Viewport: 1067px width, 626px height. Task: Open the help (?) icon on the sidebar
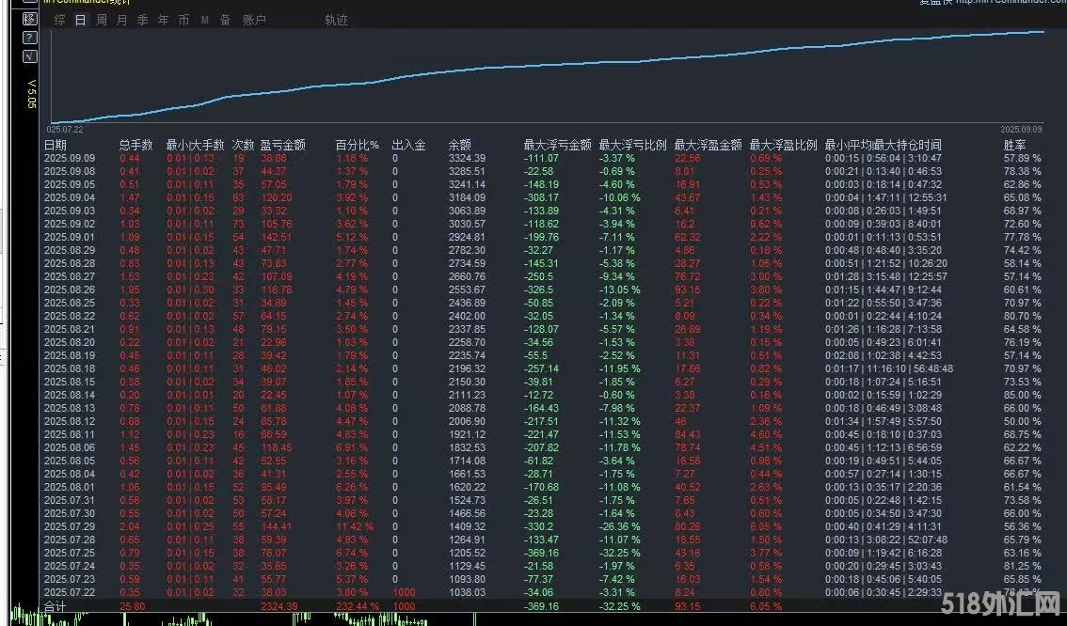pyautogui.click(x=32, y=38)
